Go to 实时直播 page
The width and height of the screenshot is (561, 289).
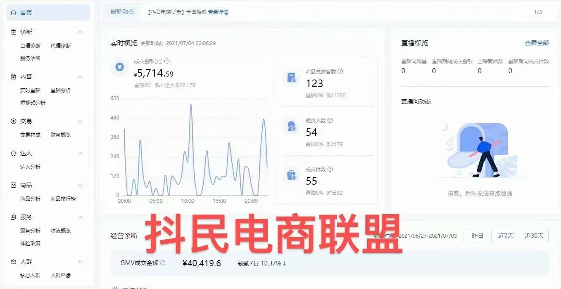click(30, 90)
